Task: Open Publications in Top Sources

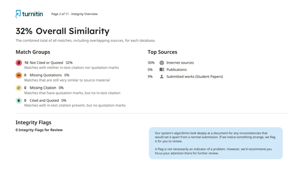Action: tap(176, 70)
